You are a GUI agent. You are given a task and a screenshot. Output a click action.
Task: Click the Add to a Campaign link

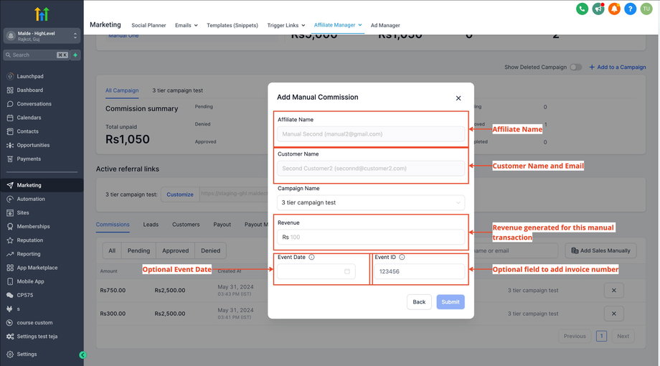pyautogui.click(x=618, y=67)
